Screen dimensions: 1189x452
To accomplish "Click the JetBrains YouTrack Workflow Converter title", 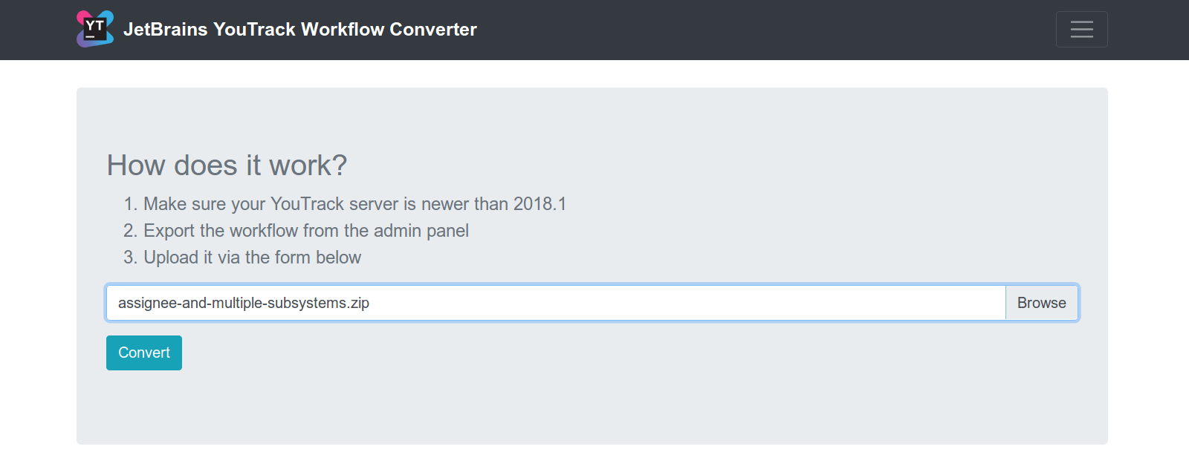I will (x=300, y=29).
